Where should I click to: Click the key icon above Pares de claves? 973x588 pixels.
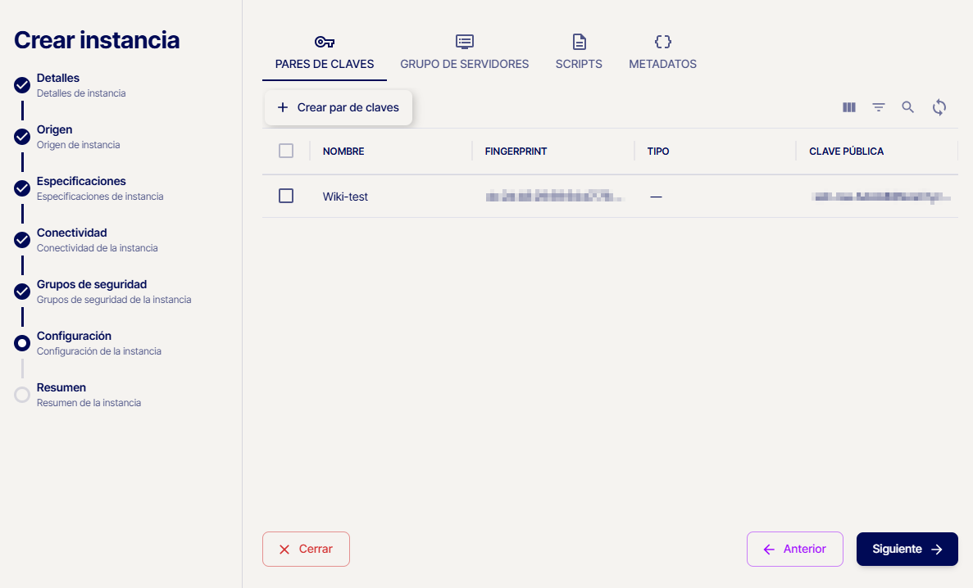[325, 42]
